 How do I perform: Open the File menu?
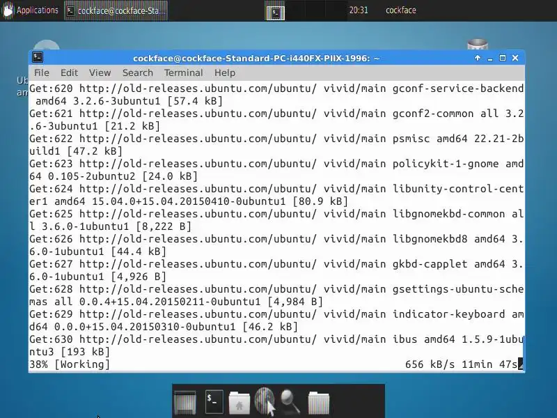42,73
